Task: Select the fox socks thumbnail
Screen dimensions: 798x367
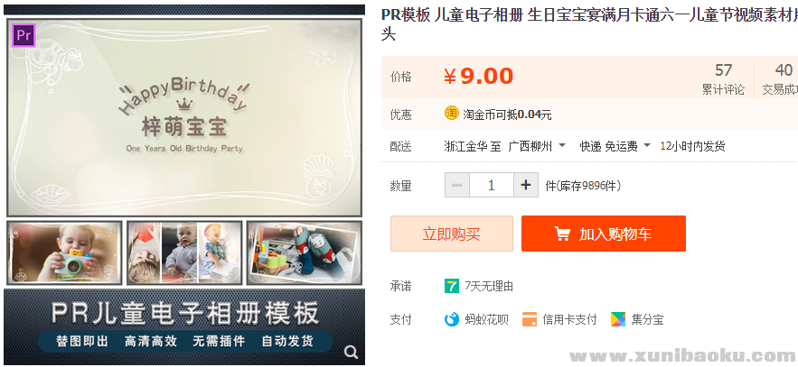Action: pyautogui.click(x=305, y=252)
